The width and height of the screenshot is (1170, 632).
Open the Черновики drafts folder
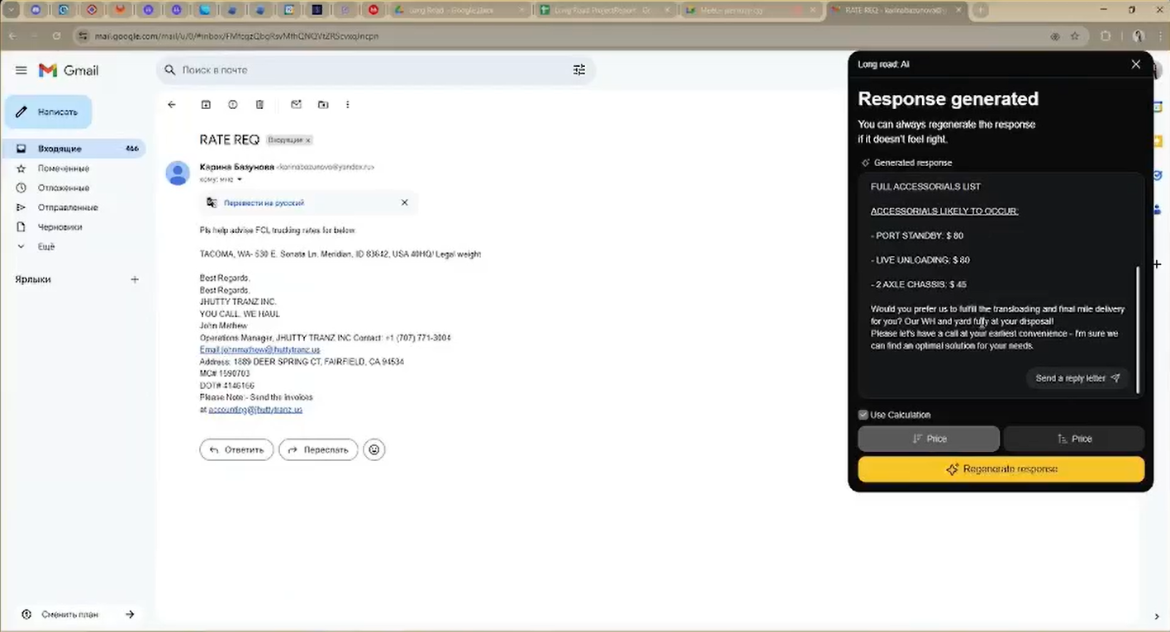point(75,227)
